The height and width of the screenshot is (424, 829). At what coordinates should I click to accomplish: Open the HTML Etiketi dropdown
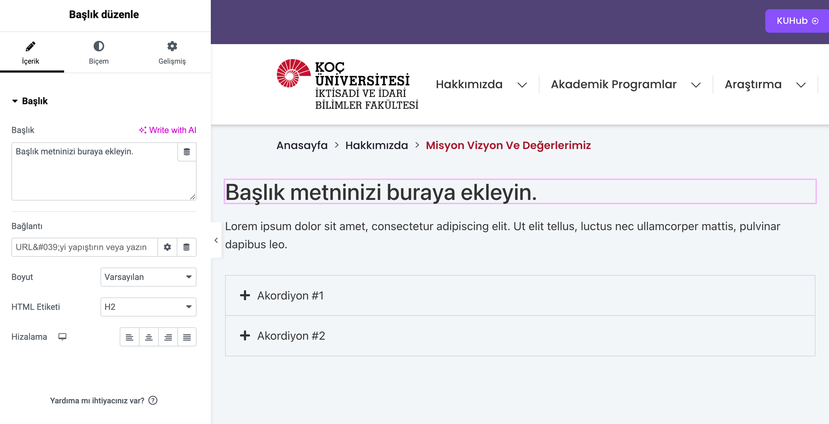148,307
